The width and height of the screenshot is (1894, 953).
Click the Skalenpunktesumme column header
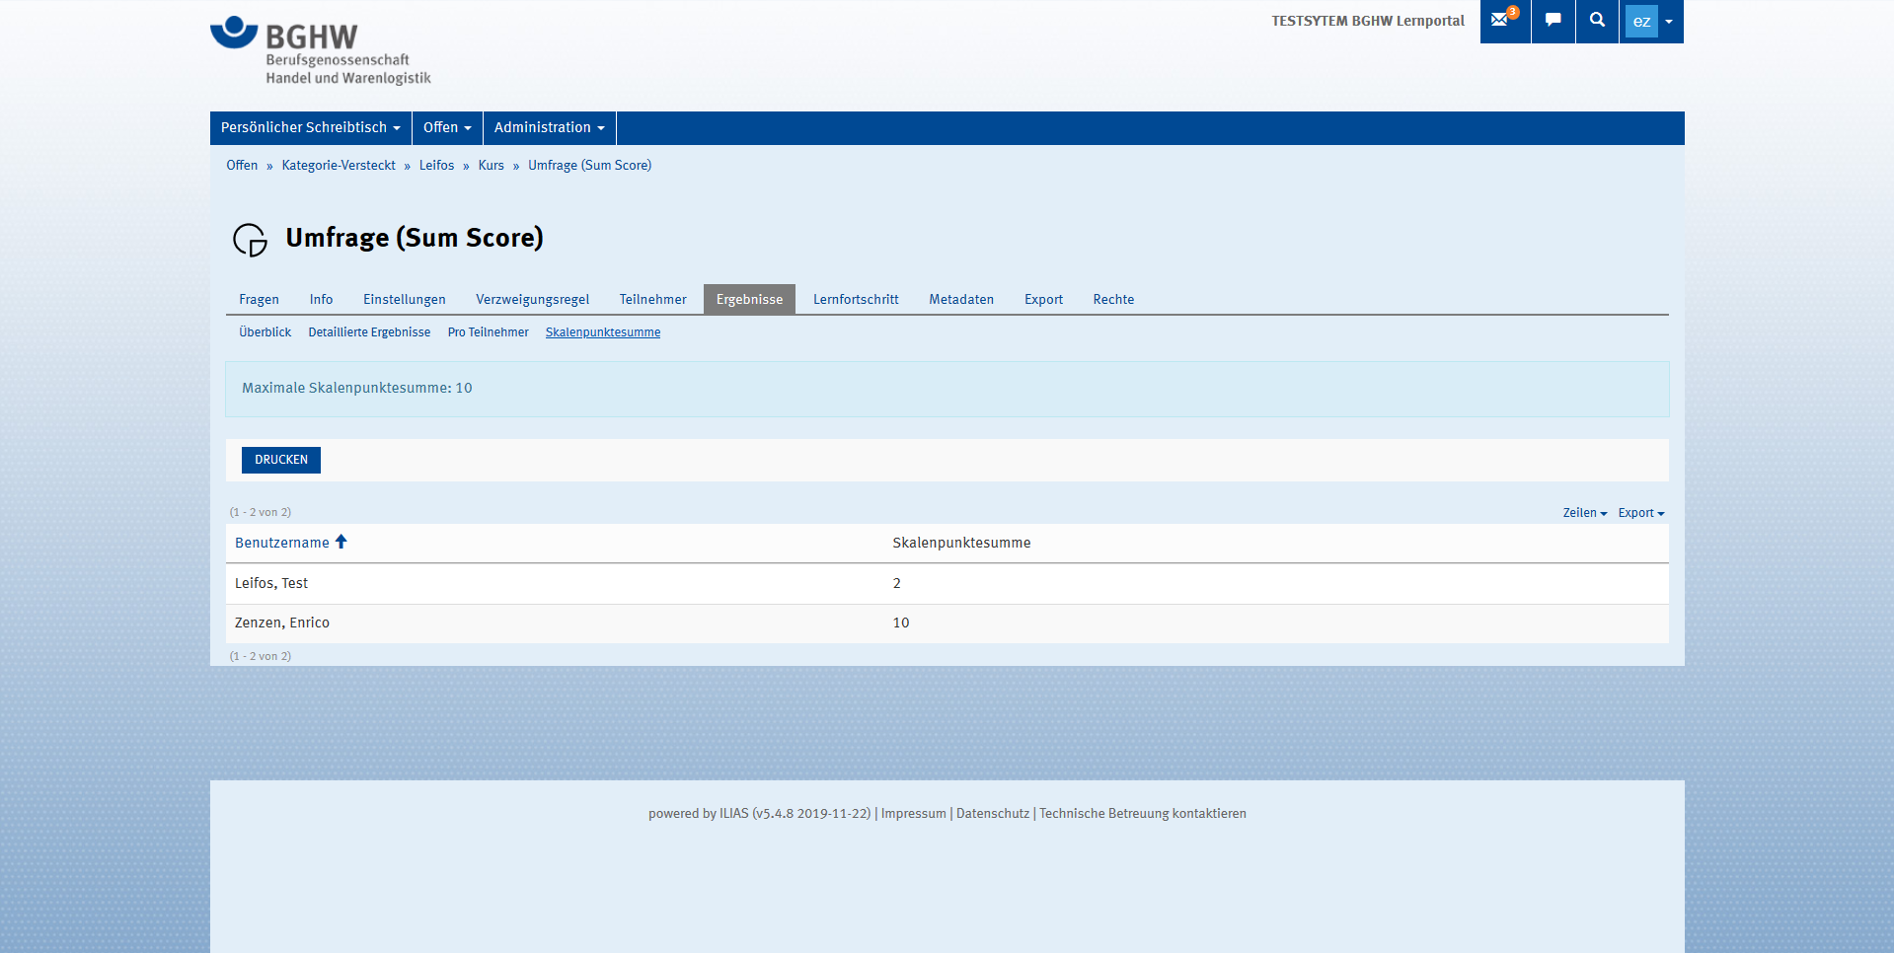960,543
